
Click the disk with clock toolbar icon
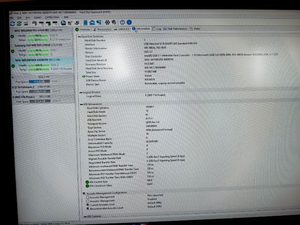tap(41, 23)
